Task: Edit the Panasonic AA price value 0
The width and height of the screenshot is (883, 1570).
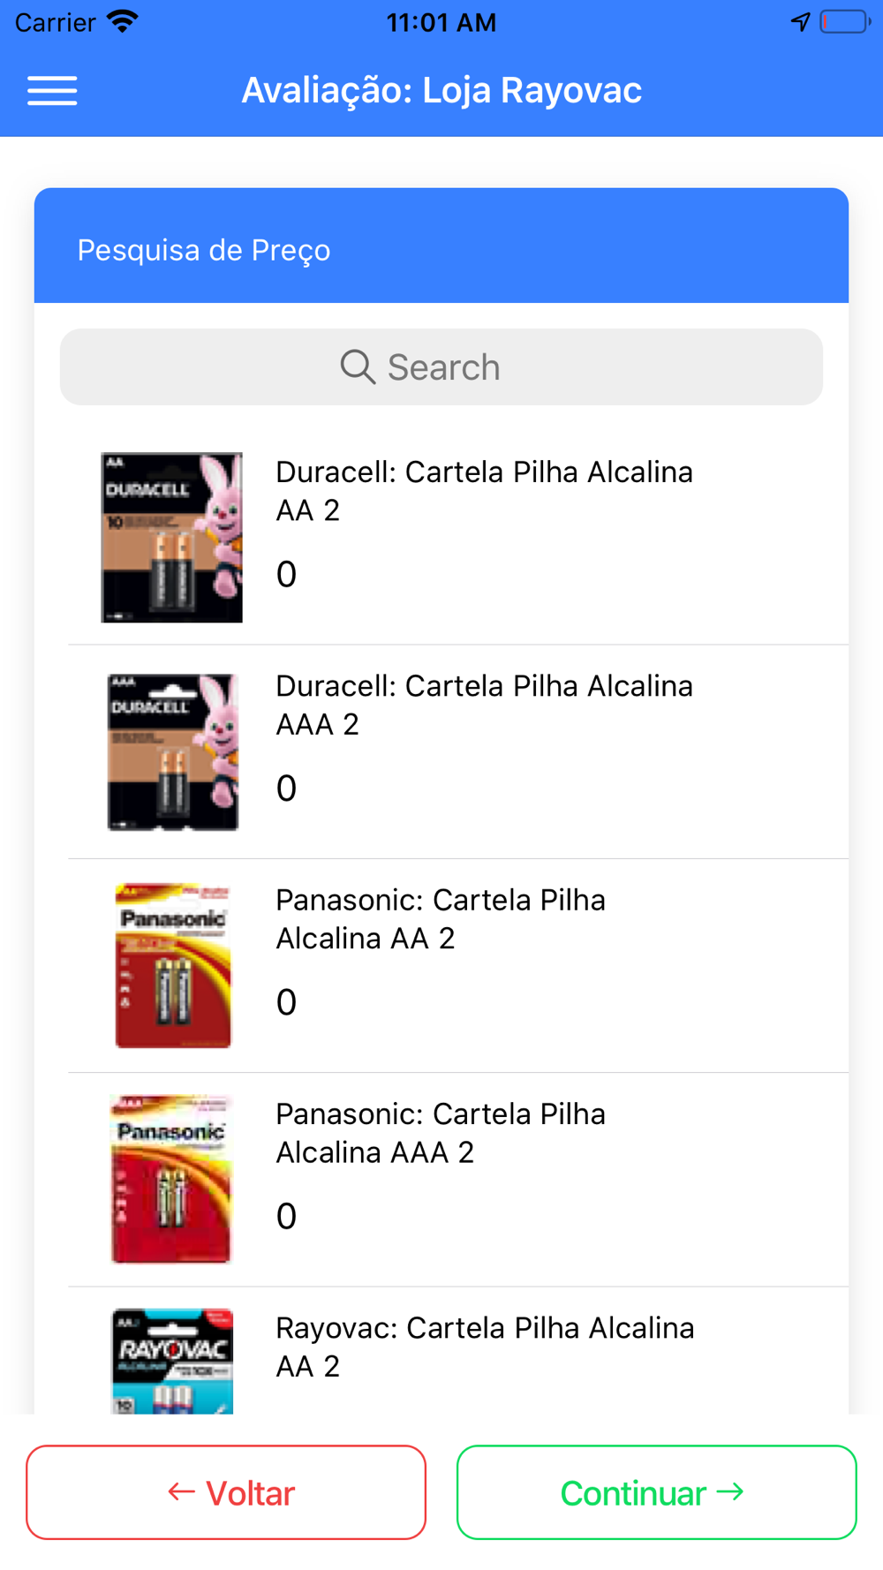Action: click(x=286, y=1002)
